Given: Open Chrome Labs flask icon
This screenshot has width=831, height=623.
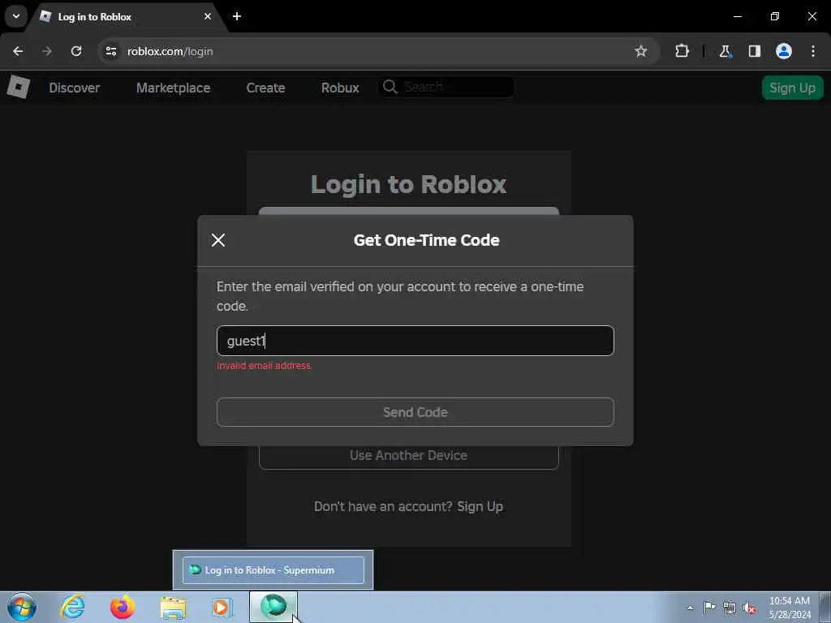Looking at the screenshot, I should point(725,51).
